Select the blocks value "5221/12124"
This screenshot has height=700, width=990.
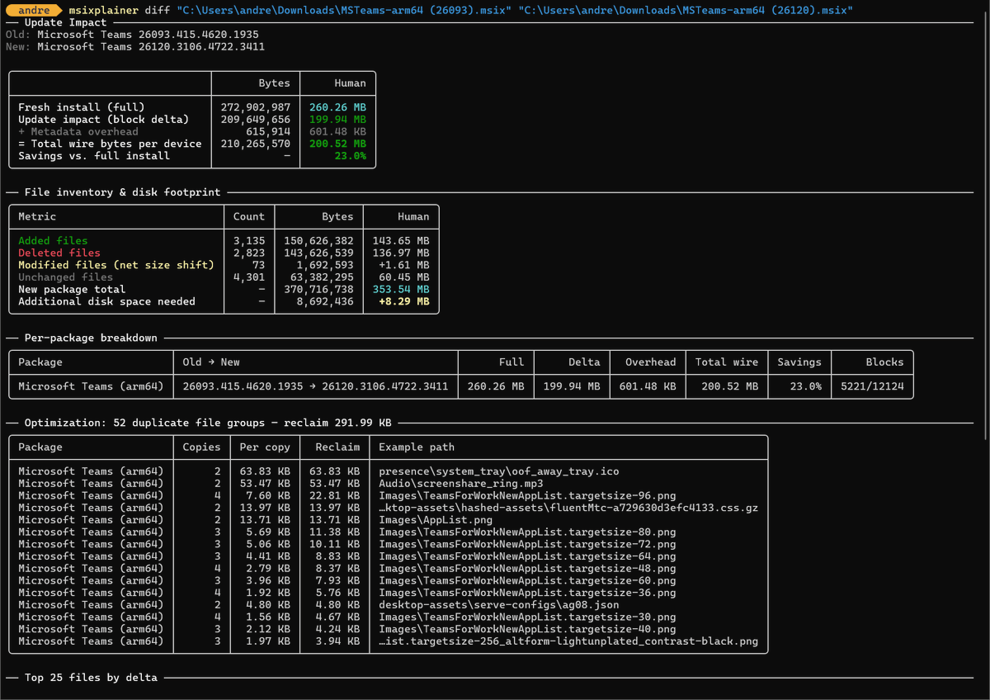[872, 386]
